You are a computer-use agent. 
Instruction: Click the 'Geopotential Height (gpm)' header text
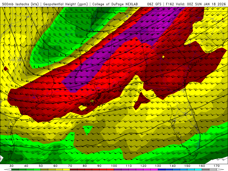(66, 4)
